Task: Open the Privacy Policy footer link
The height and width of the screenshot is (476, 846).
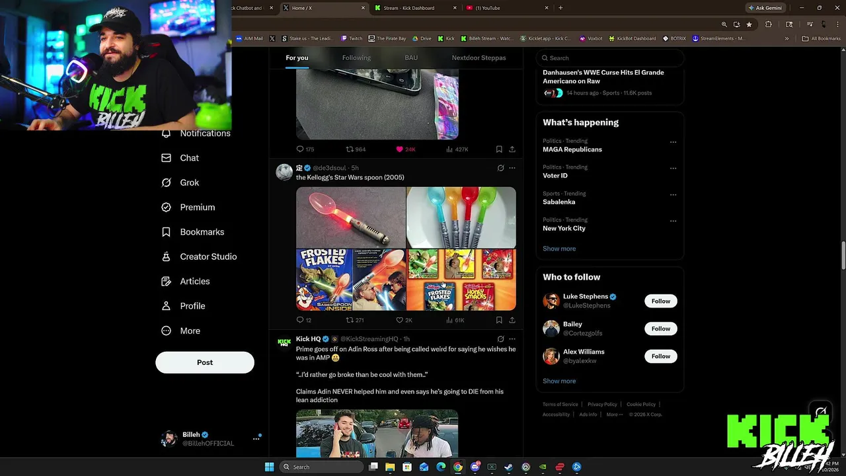Action: tap(602, 405)
